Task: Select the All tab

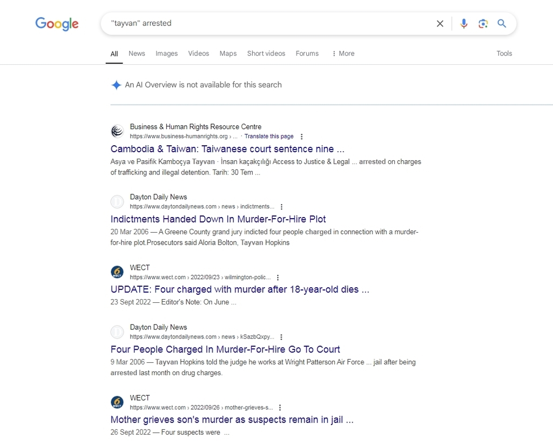Action: coord(114,53)
